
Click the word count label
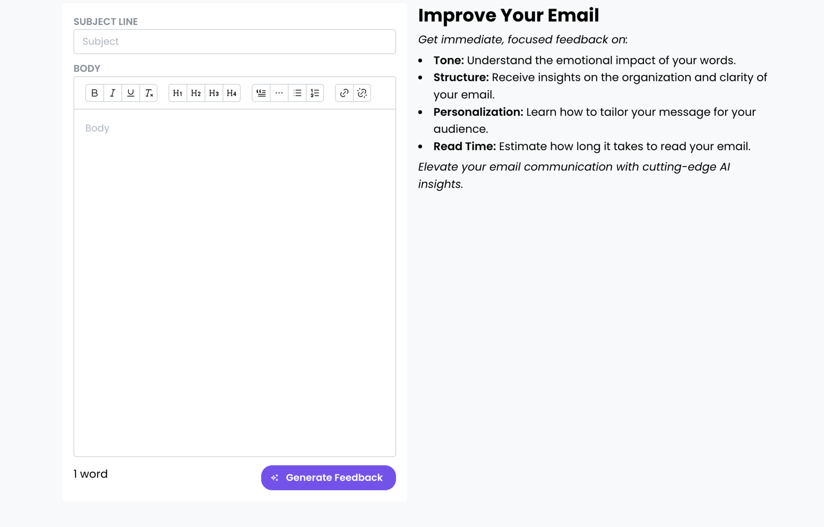(x=91, y=474)
